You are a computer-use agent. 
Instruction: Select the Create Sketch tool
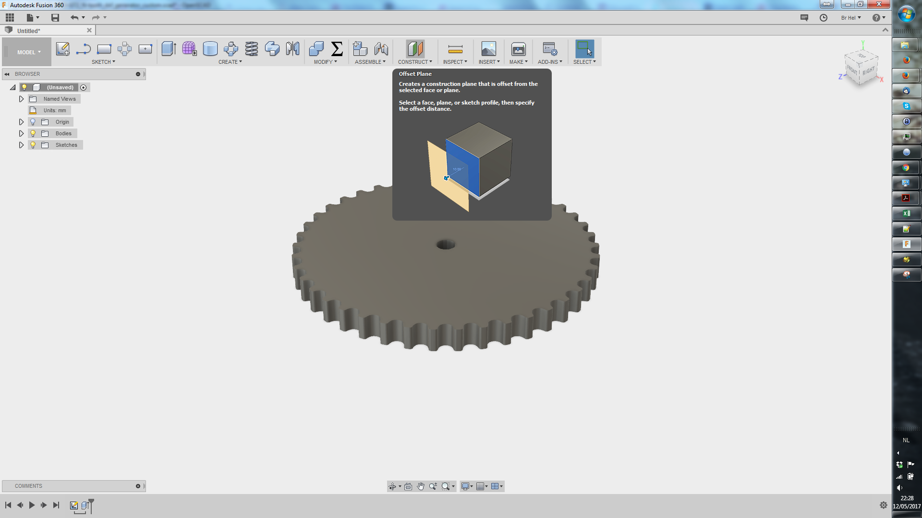pos(63,49)
